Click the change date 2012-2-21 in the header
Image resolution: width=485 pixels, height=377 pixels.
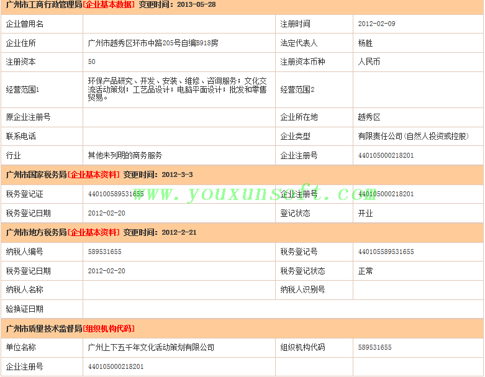click(179, 232)
